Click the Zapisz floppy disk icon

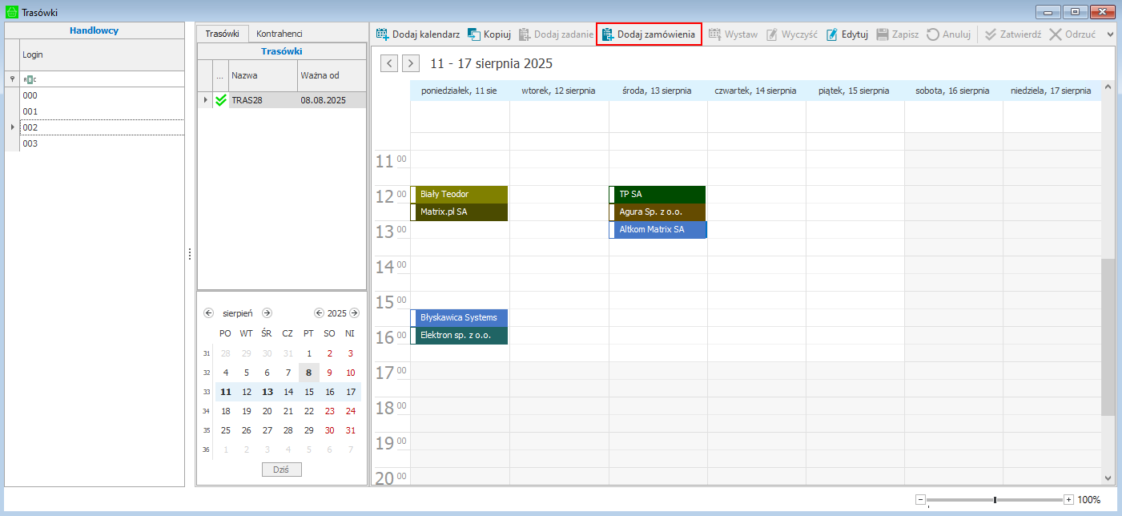883,34
